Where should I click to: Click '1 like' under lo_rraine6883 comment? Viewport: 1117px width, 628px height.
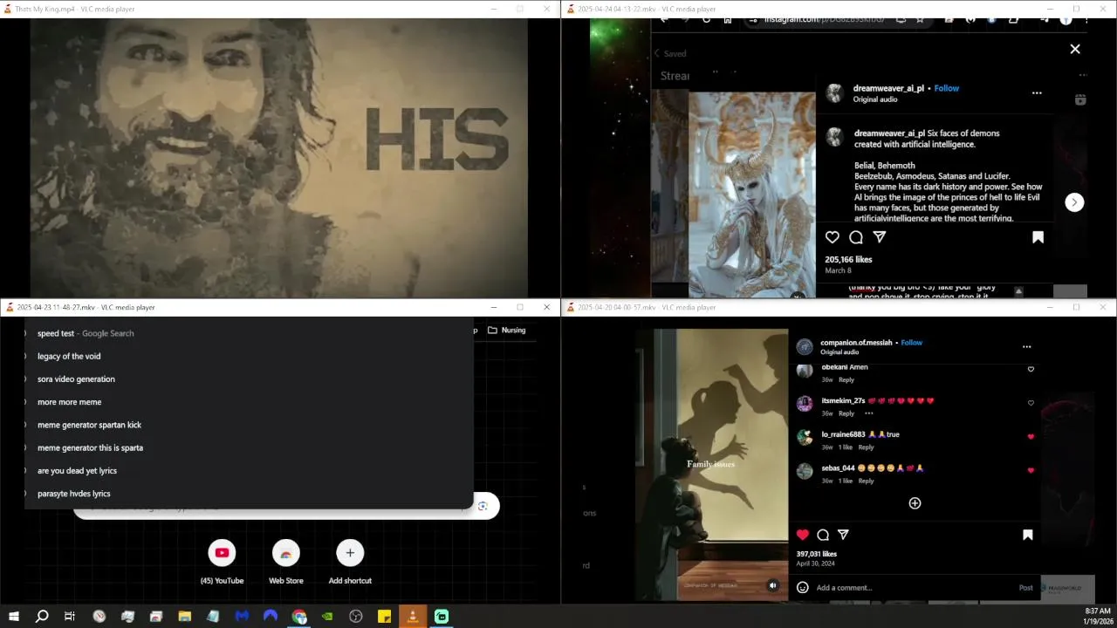(846, 447)
